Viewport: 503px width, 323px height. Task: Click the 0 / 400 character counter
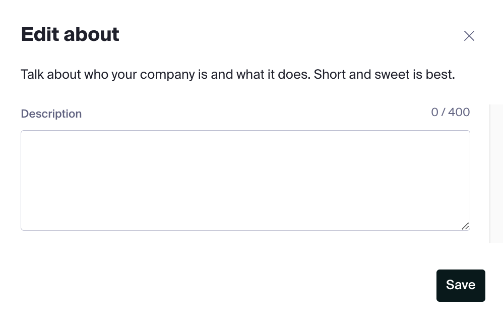coord(450,112)
